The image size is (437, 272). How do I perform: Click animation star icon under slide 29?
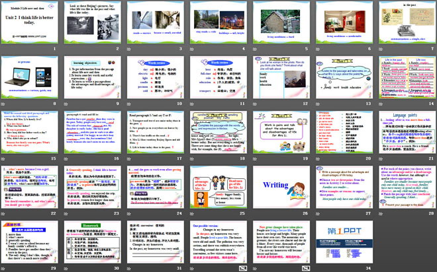[3, 269]
